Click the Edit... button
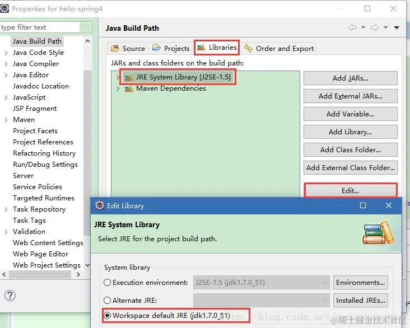The image size is (410, 328). click(x=351, y=190)
